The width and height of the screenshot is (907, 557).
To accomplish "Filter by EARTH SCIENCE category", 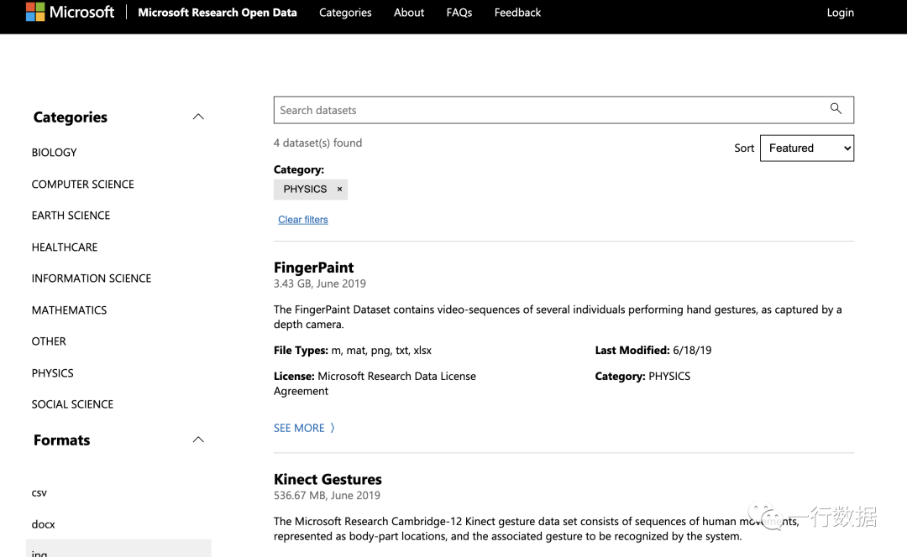I will pos(71,216).
